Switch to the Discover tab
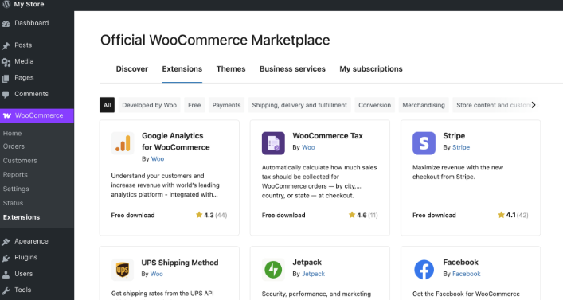The width and height of the screenshot is (563, 300). pyautogui.click(x=131, y=69)
